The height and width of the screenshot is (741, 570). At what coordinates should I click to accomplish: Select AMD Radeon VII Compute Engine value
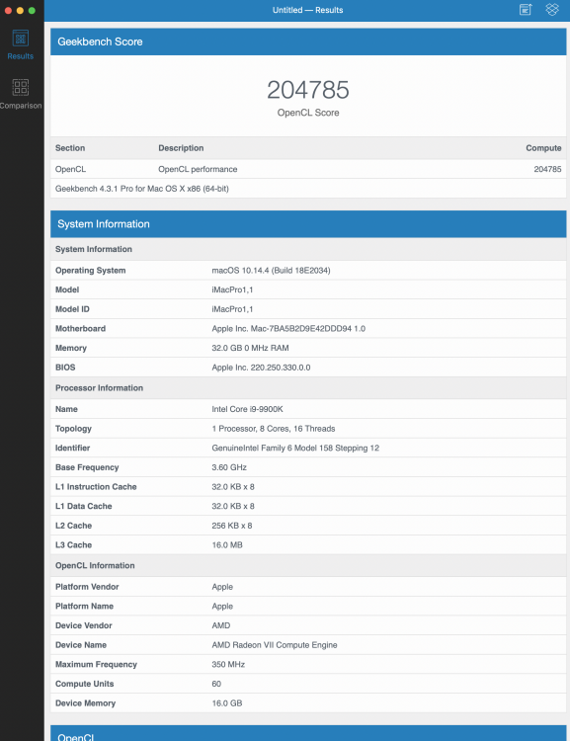click(x=274, y=644)
